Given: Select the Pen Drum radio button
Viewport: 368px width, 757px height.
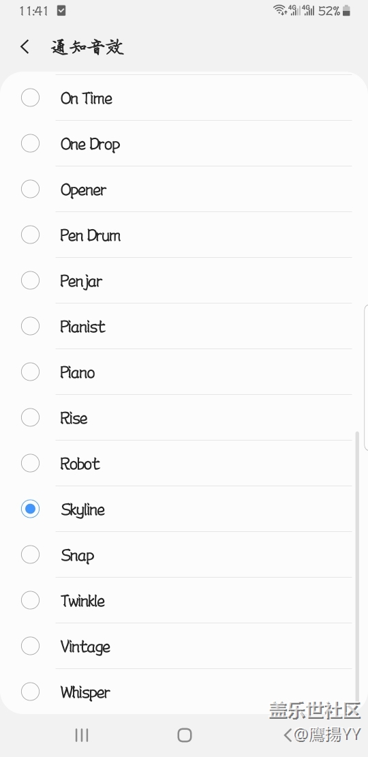Looking at the screenshot, I should (x=30, y=235).
